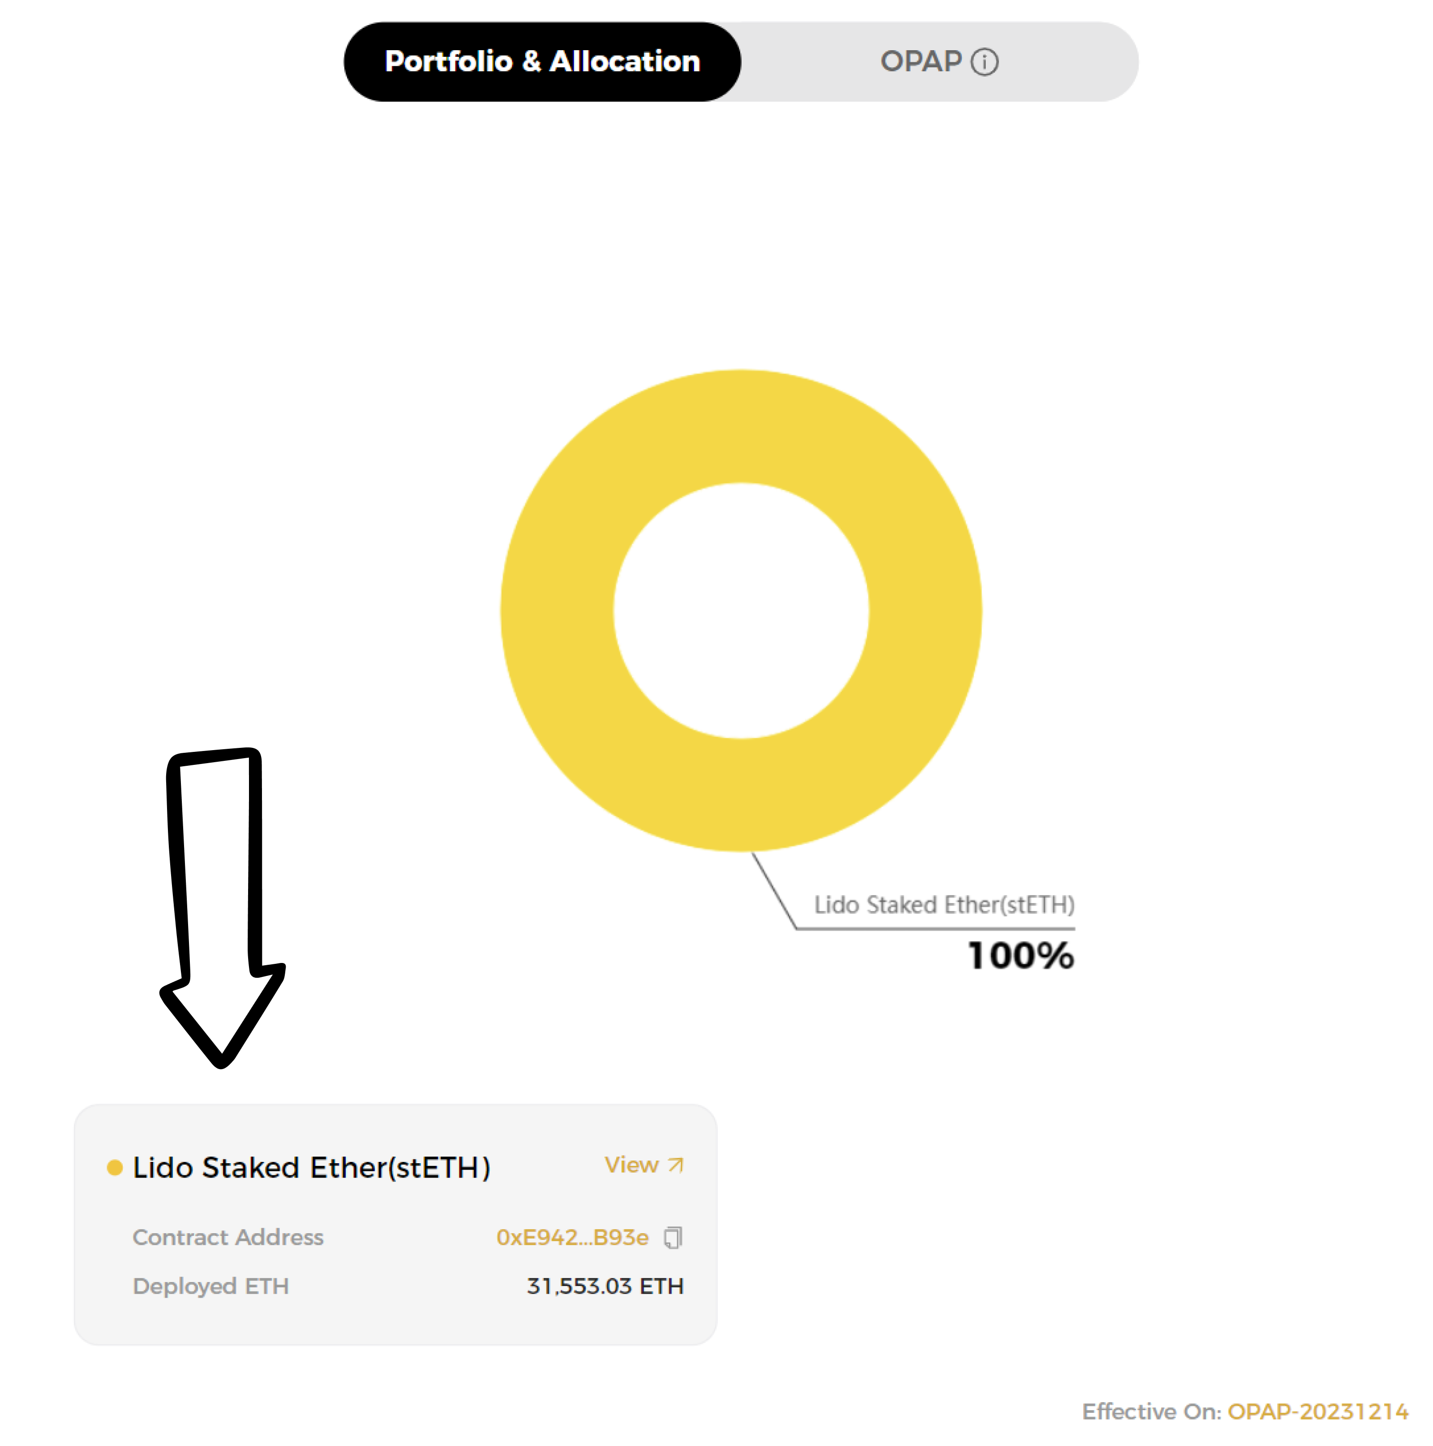Click the Effective On text

point(1150,1411)
